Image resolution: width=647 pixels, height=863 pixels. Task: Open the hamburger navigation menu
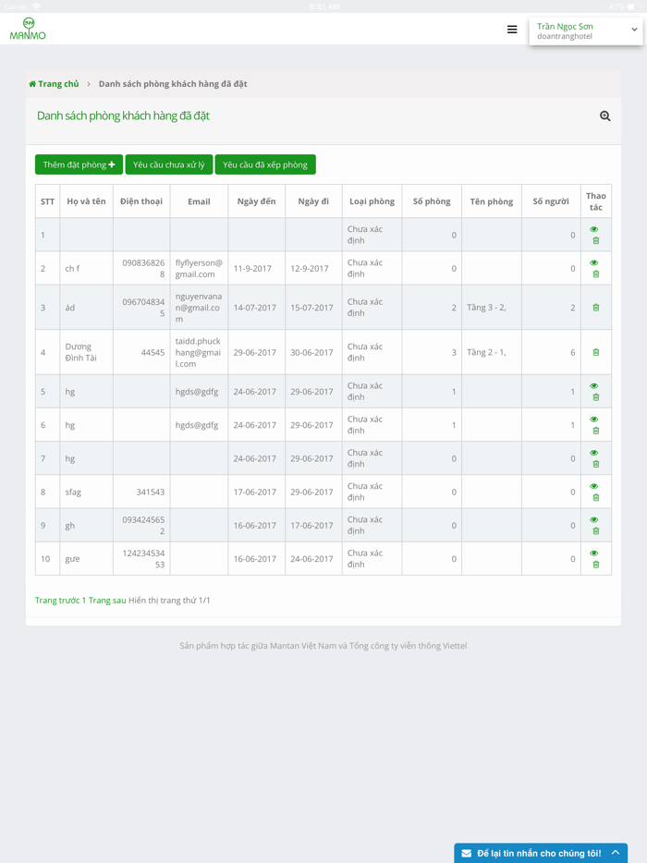click(512, 30)
